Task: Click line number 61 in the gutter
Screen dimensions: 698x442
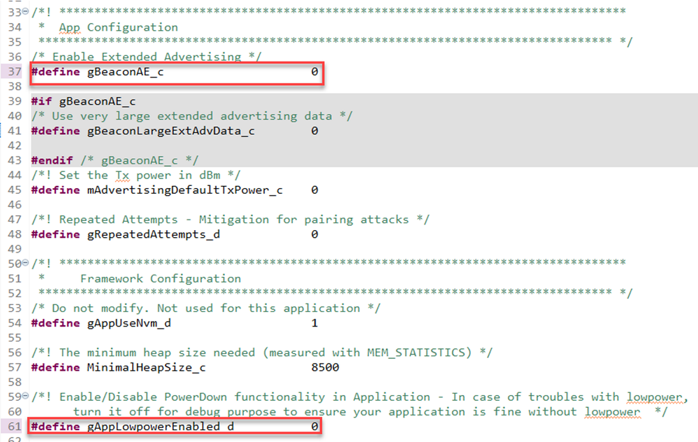Action: tap(15, 427)
